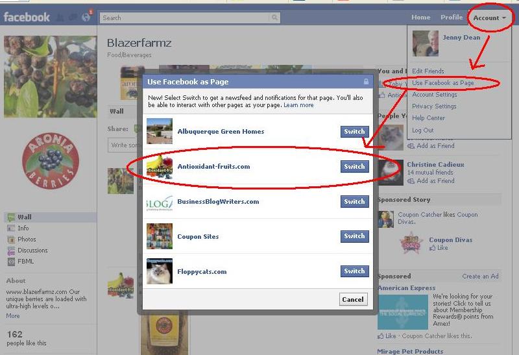Switch to Floppycats.com page
Image resolution: width=519 pixels, height=355 pixels.
pos(354,271)
